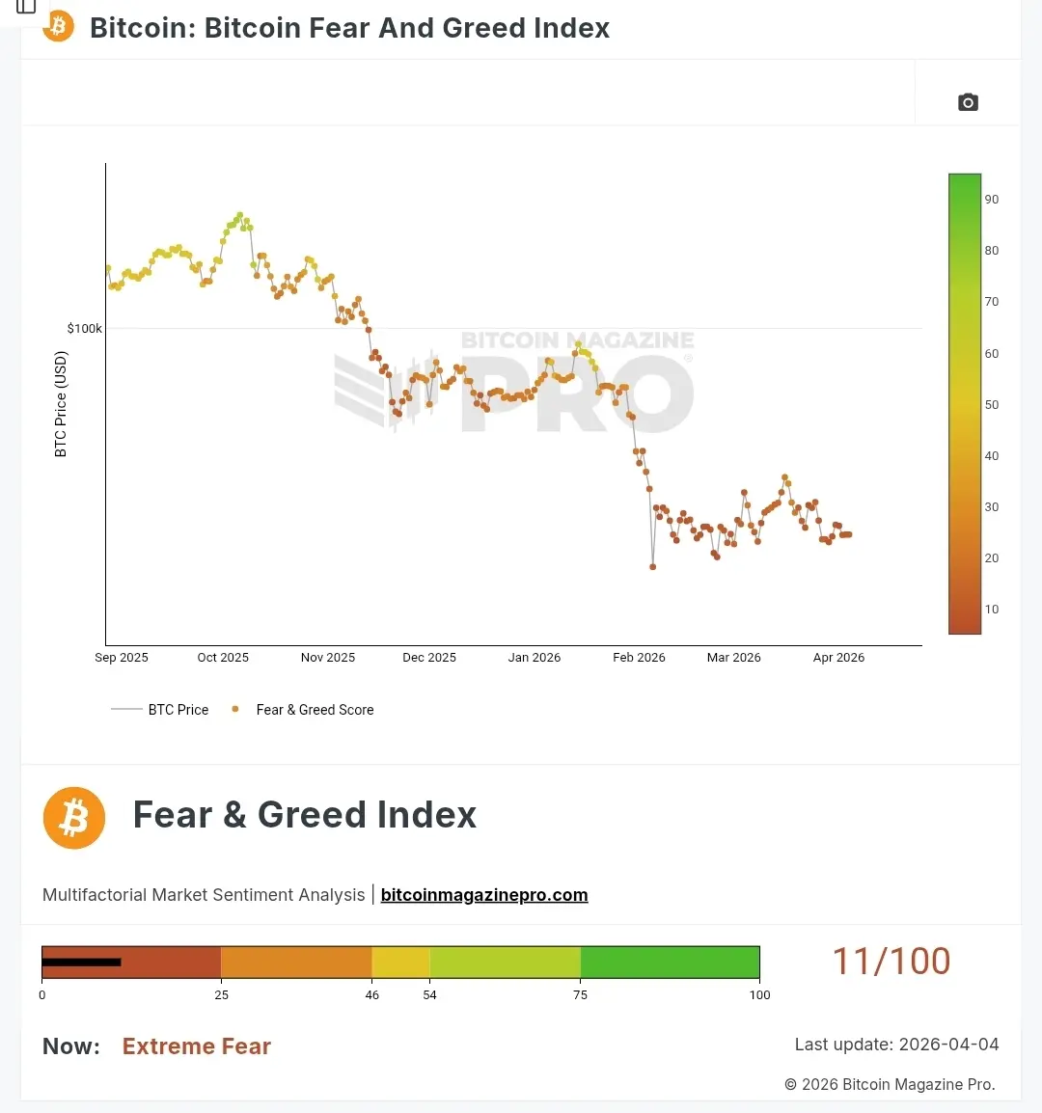Toggle BTC Price series in legend

178,710
